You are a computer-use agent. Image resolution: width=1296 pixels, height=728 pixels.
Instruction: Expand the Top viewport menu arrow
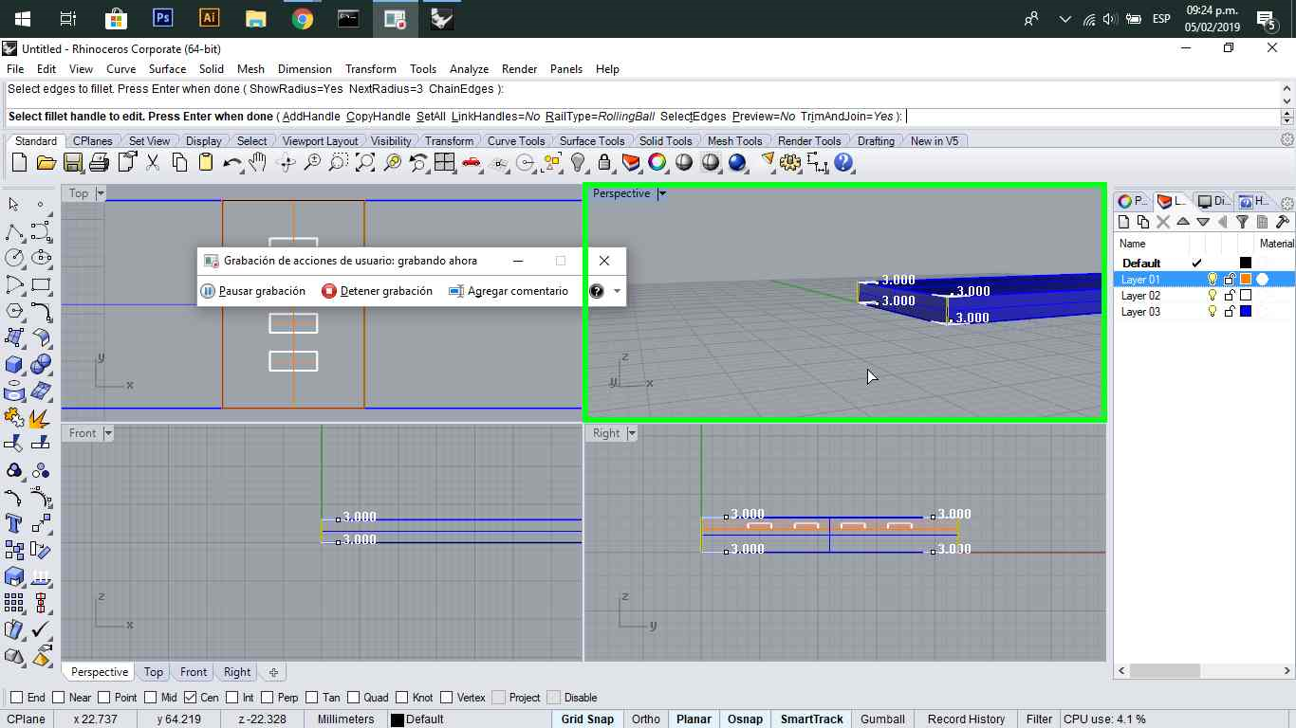(x=101, y=193)
